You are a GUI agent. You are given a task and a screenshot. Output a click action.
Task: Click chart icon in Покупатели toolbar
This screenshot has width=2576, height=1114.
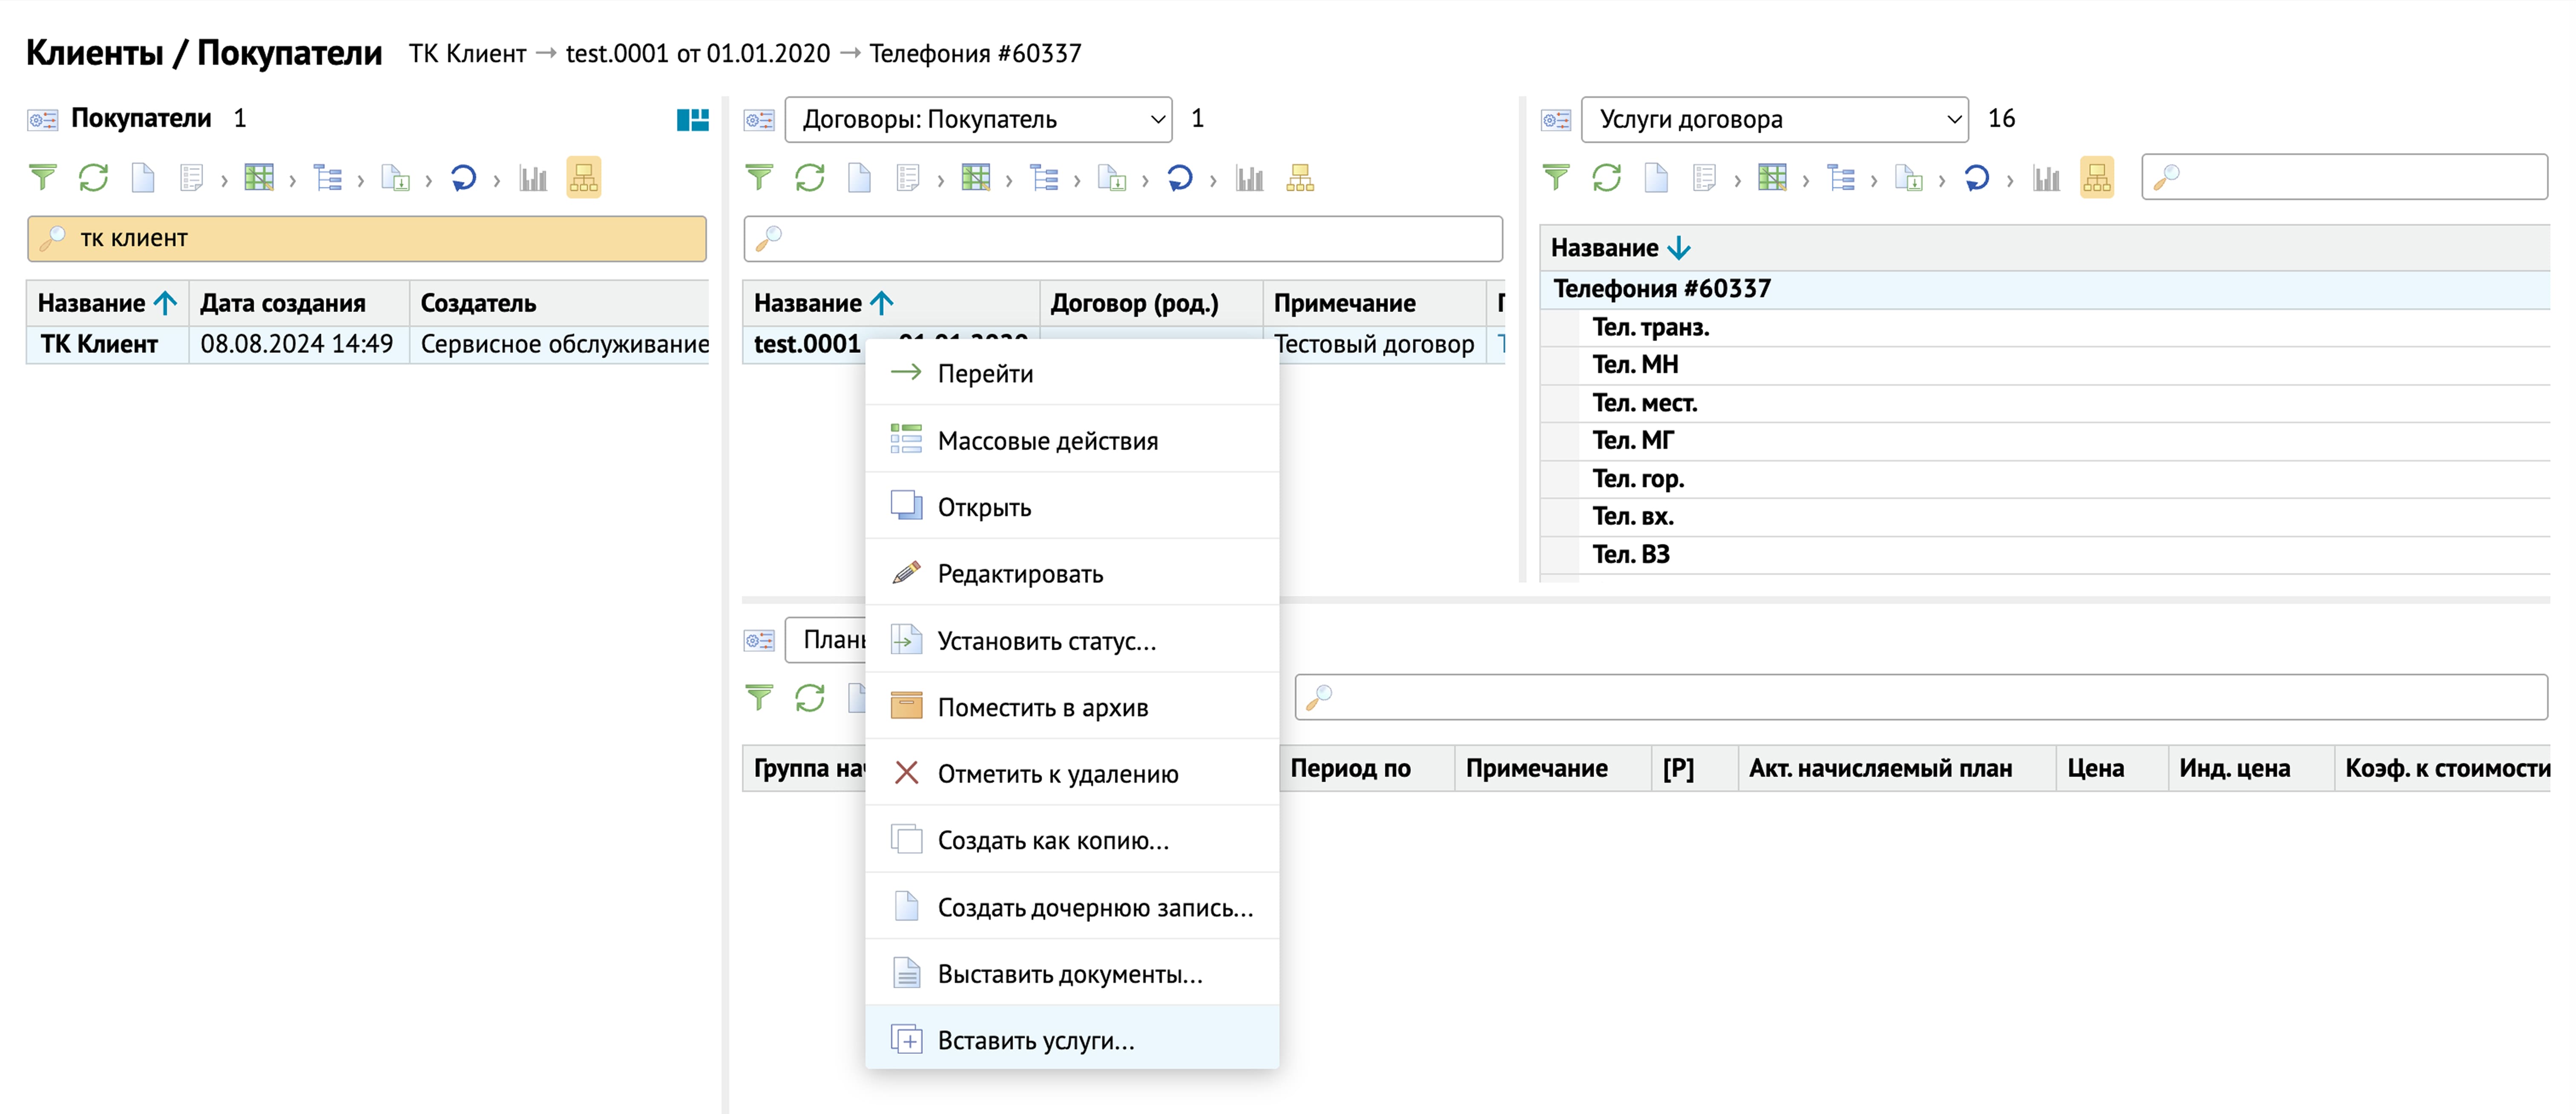click(533, 178)
